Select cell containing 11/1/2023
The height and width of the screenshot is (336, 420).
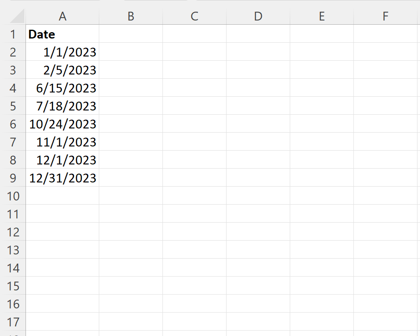click(x=62, y=141)
